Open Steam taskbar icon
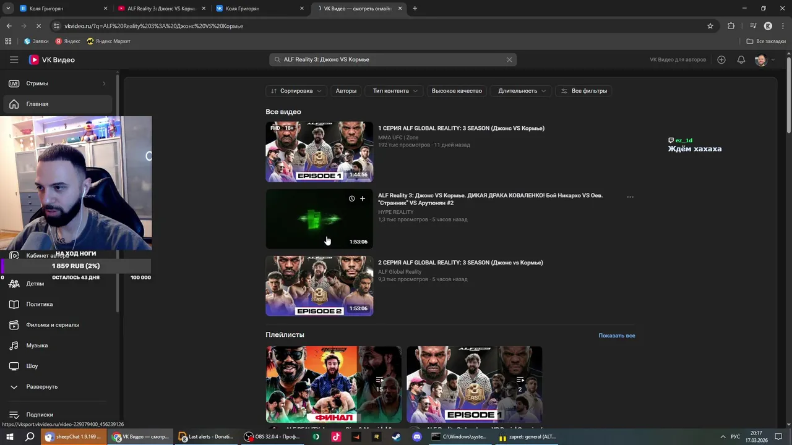Viewport: 792px width, 445px height. click(396, 437)
